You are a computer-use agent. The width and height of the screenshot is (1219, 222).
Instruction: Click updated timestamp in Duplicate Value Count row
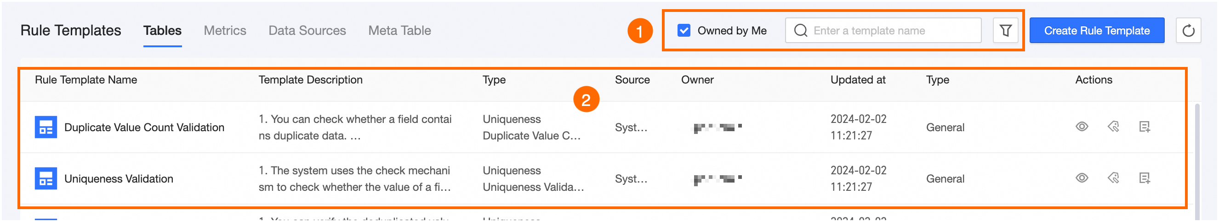pyautogui.click(x=859, y=128)
